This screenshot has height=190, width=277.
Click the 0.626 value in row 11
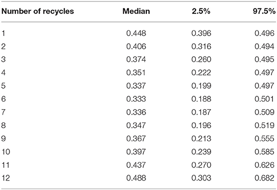click(265, 165)
